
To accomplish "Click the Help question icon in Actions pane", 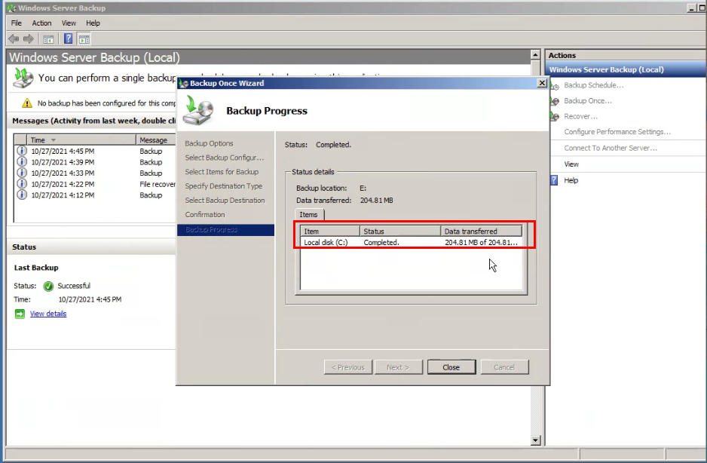I will [x=554, y=180].
